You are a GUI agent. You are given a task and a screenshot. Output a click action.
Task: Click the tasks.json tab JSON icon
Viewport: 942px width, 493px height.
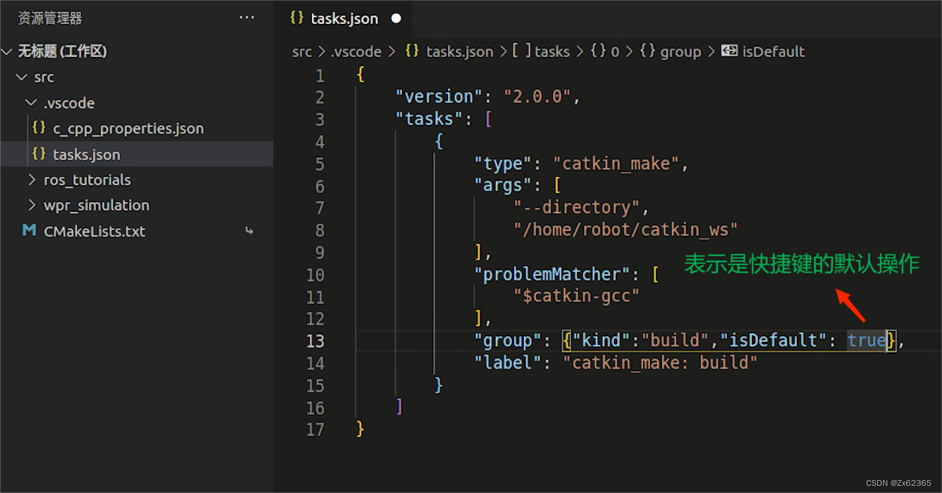pos(297,17)
